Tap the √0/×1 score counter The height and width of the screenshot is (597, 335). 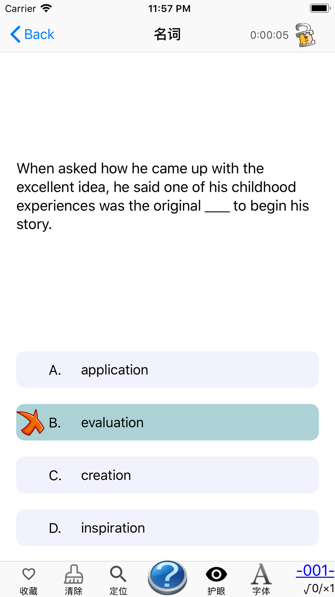click(x=319, y=588)
